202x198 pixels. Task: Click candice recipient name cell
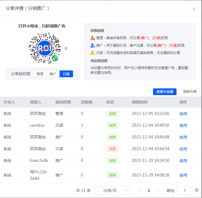click(x=37, y=125)
